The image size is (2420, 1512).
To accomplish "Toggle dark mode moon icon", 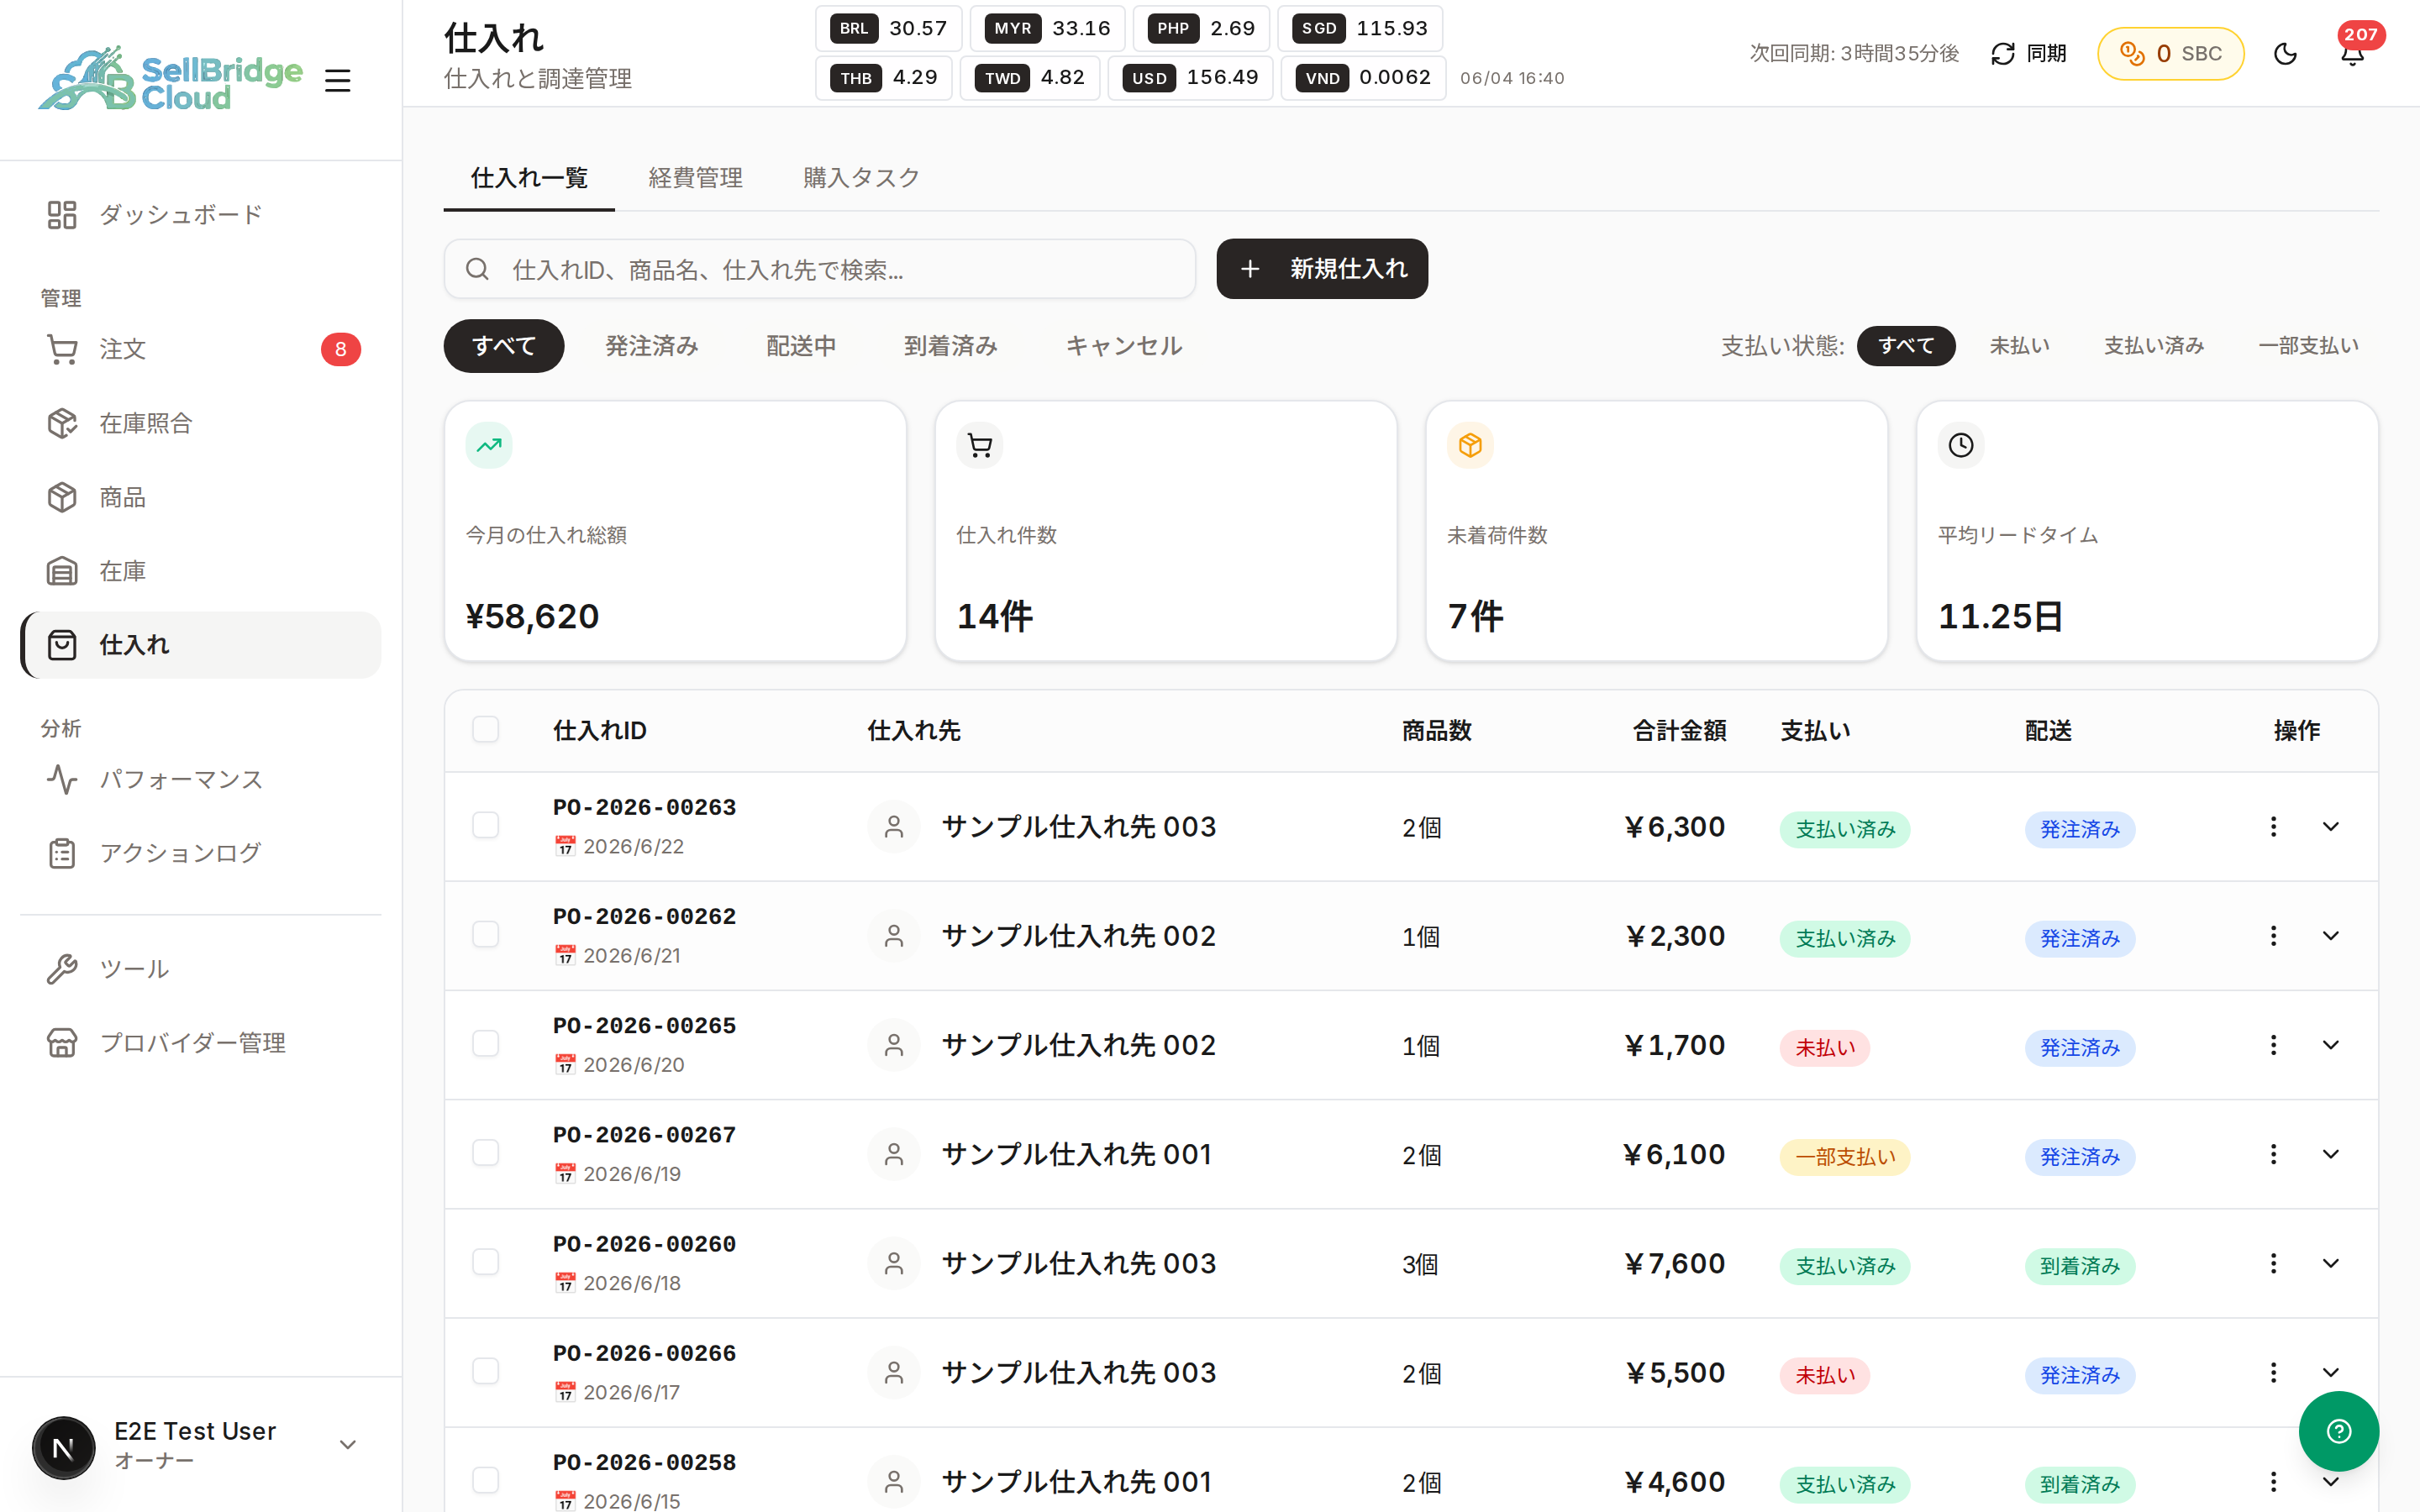I will click(x=2285, y=53).
